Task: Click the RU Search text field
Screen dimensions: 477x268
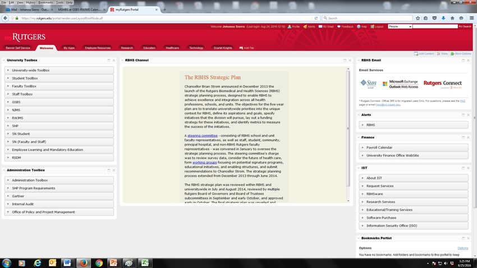Action: [x=435, y=26]
